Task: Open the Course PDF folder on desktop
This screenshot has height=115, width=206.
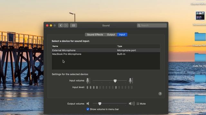Action: pos(200,37)
